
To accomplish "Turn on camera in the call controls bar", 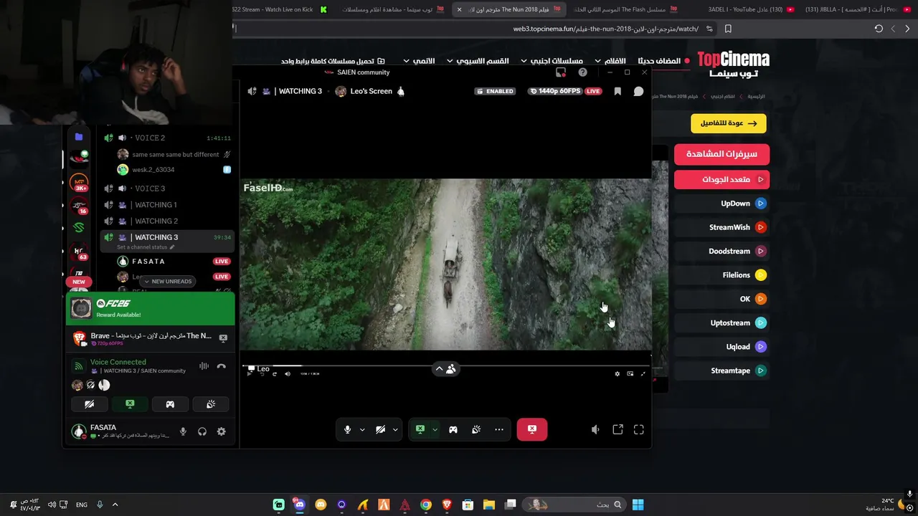I will coord(380,429).
